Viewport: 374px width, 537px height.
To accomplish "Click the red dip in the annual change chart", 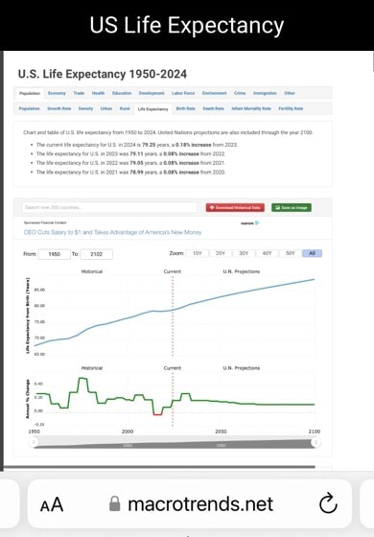I will (157, 414).
